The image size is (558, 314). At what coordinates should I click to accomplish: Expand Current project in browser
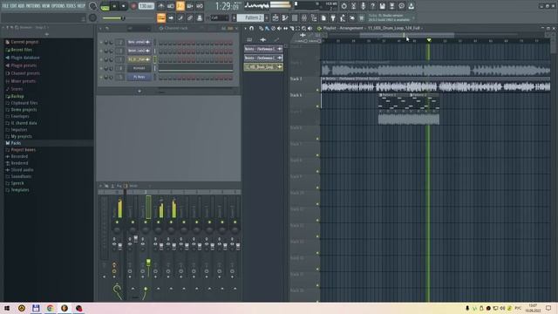[x=24, y=42]
